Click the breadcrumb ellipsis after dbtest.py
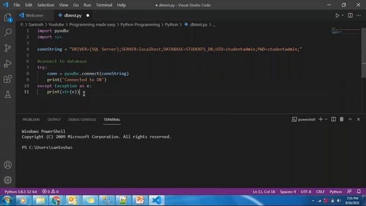 [x=214, y=25]
